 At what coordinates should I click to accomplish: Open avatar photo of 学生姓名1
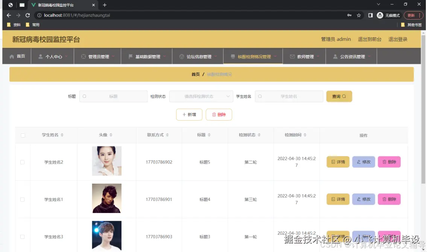point(107,198)
